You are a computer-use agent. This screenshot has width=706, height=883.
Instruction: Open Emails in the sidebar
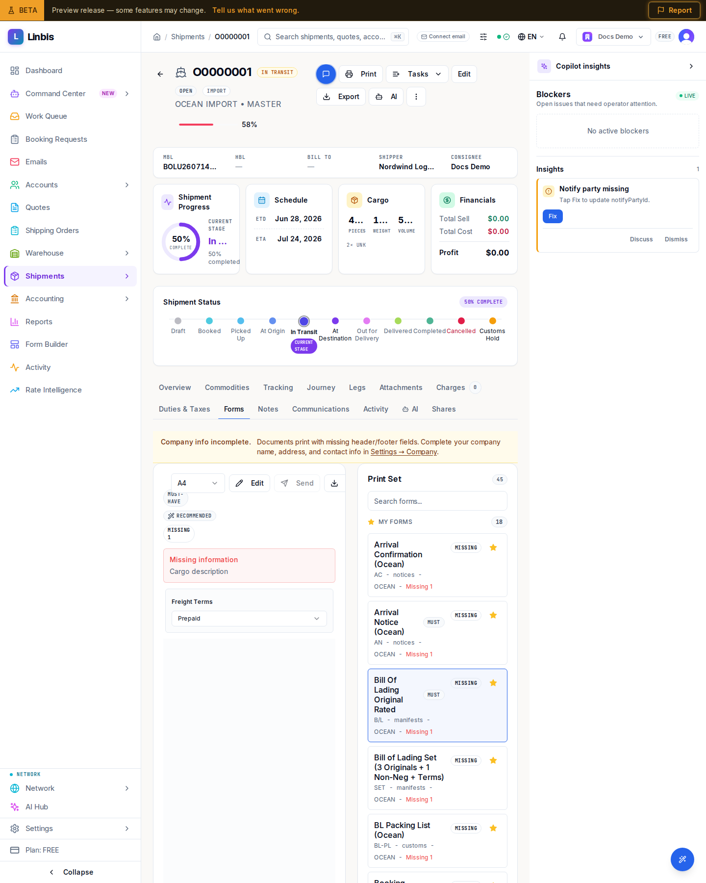(x=70, y=162)
